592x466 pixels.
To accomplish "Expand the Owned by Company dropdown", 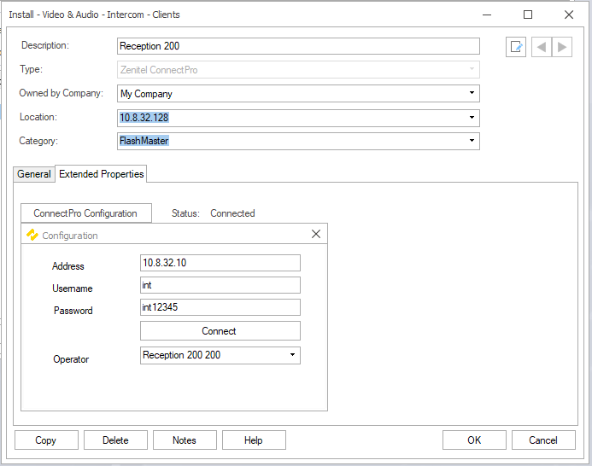I will point(472,93).
